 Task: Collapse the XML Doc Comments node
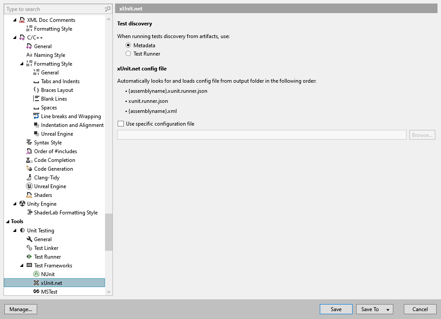click(x=15, y=20)
